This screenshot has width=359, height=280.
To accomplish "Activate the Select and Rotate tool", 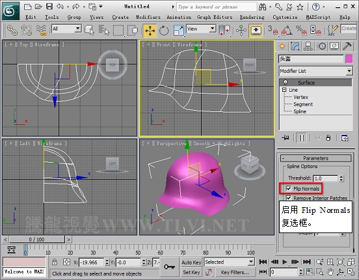I will (164, 30).
